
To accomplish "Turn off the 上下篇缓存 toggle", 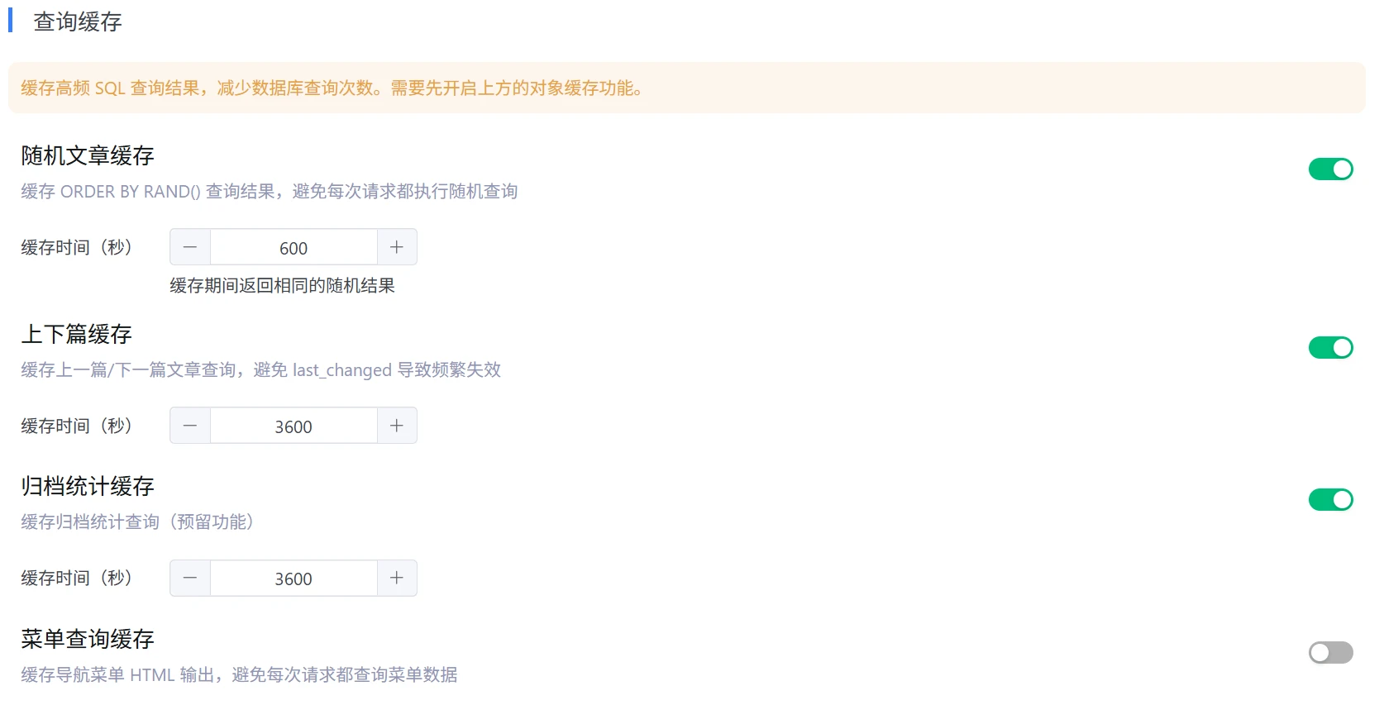I will (1330, 348).
